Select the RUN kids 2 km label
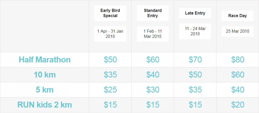This screenshot has width=259, height=113. coord(45,105)
